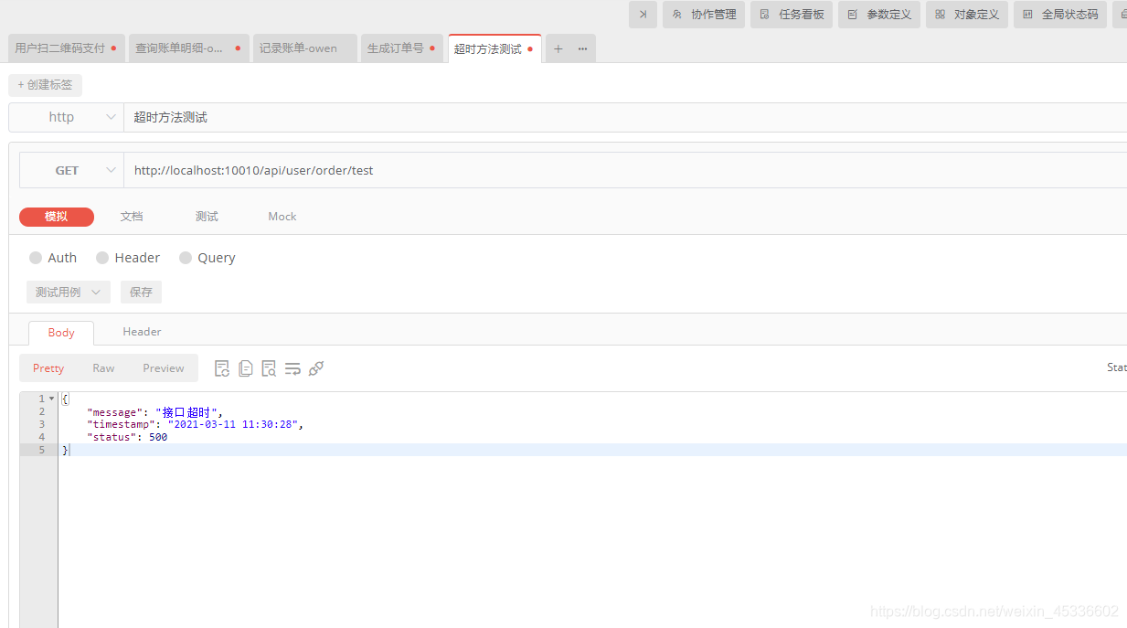Viewport: 1127px width, 628px height.
Task: Open search in response icon
Action: point(269,367)
